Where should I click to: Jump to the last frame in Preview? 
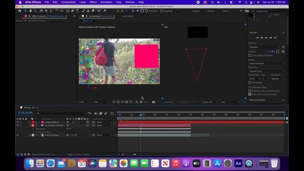point(275,38)
